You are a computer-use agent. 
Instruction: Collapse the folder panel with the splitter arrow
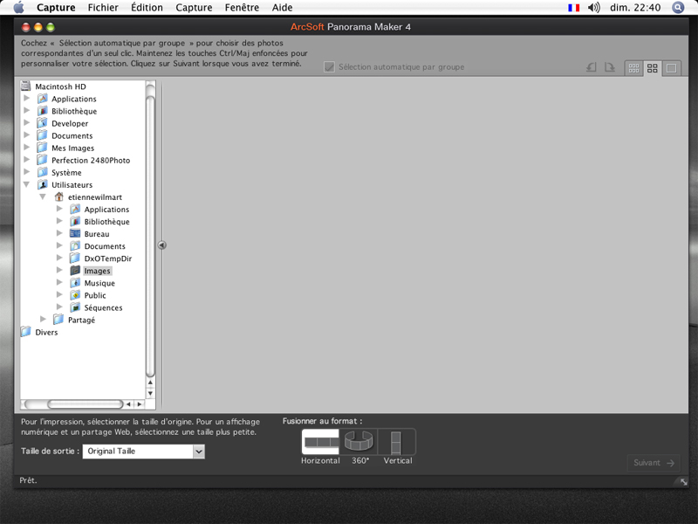click(162, 245)
